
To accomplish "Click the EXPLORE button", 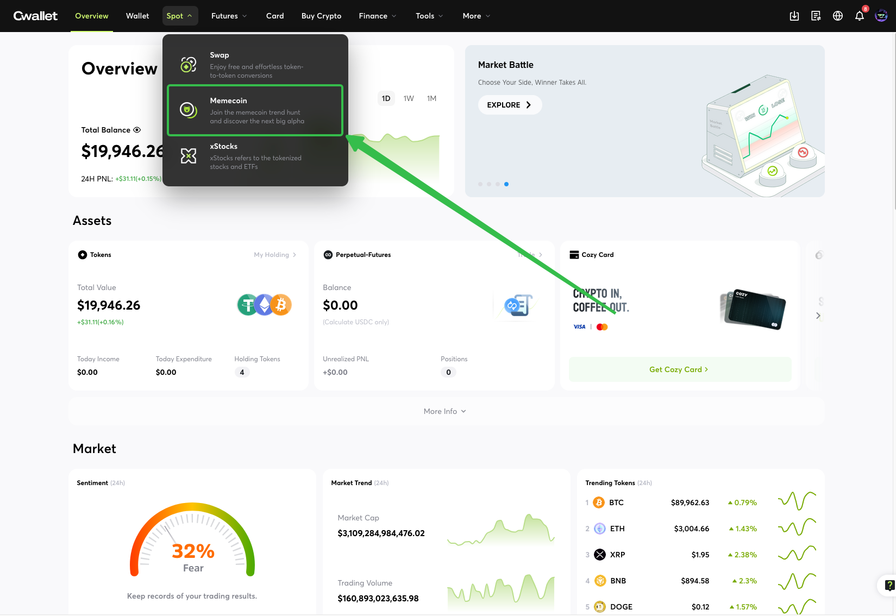I will coord(509,105).
